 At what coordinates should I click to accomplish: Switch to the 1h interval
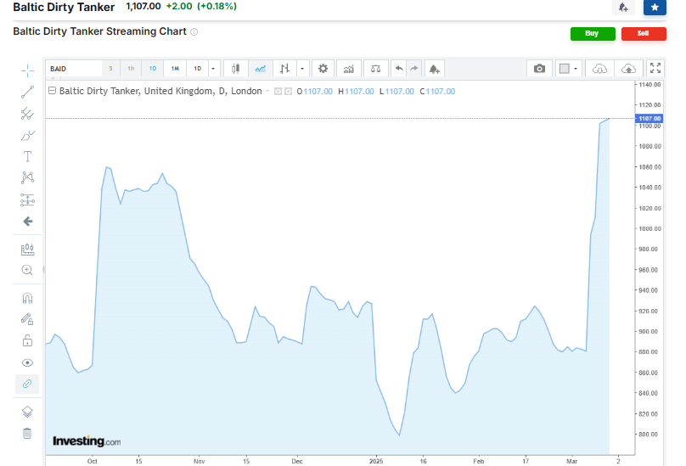131,68
